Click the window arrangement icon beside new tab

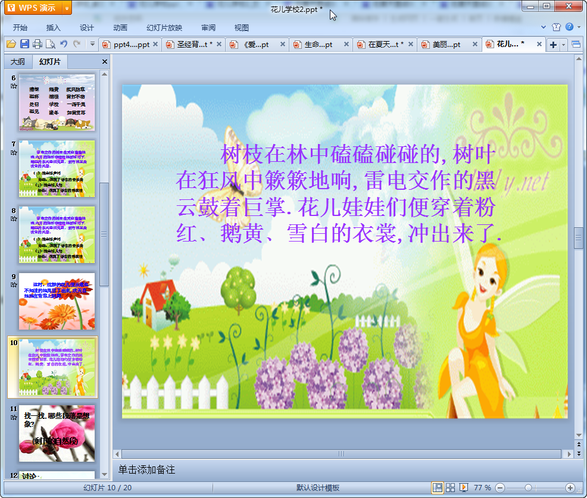576,45
